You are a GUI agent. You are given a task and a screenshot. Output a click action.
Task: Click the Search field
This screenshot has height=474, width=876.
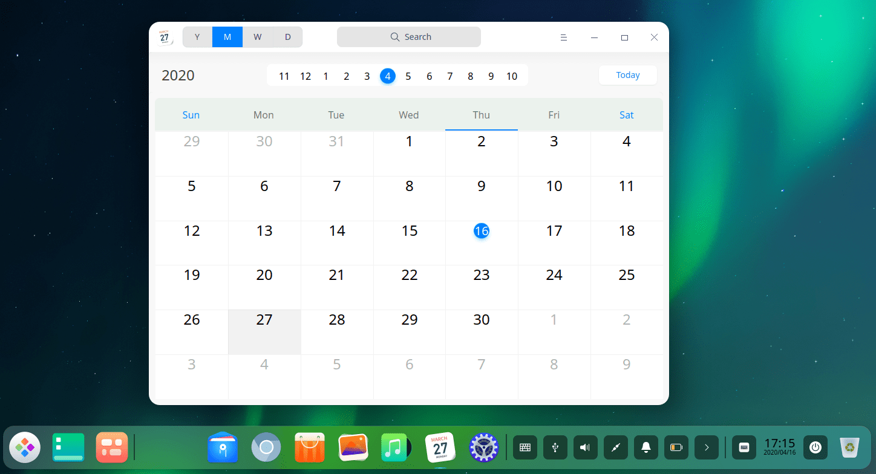tap(409, 37)
